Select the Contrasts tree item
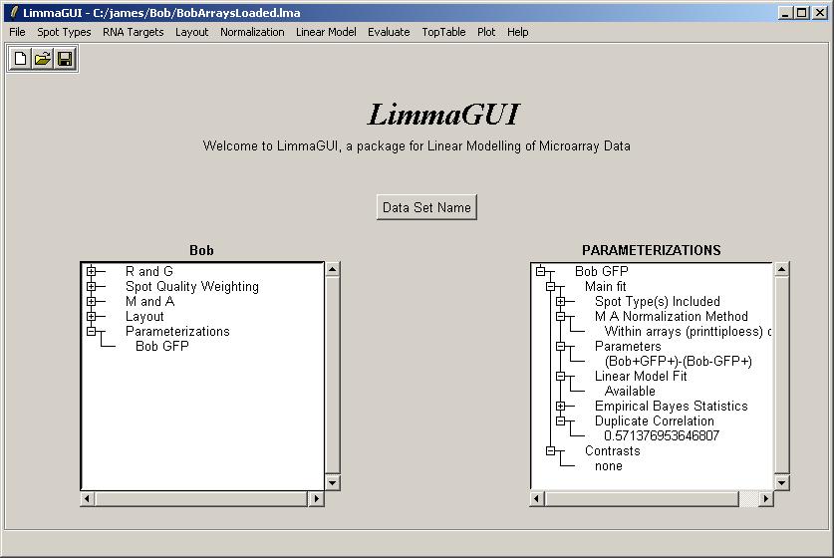The height and width of the screenshot is (558, 834). click(x=612, y=450)
